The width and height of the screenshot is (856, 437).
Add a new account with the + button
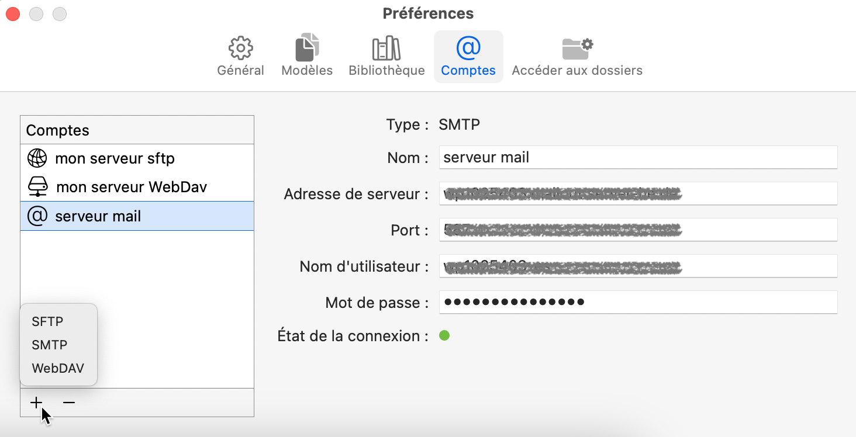pyautogui.click(x=36, y=403)
